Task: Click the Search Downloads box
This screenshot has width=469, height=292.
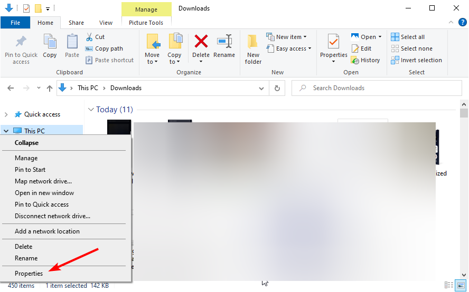Action: (377, 88)
